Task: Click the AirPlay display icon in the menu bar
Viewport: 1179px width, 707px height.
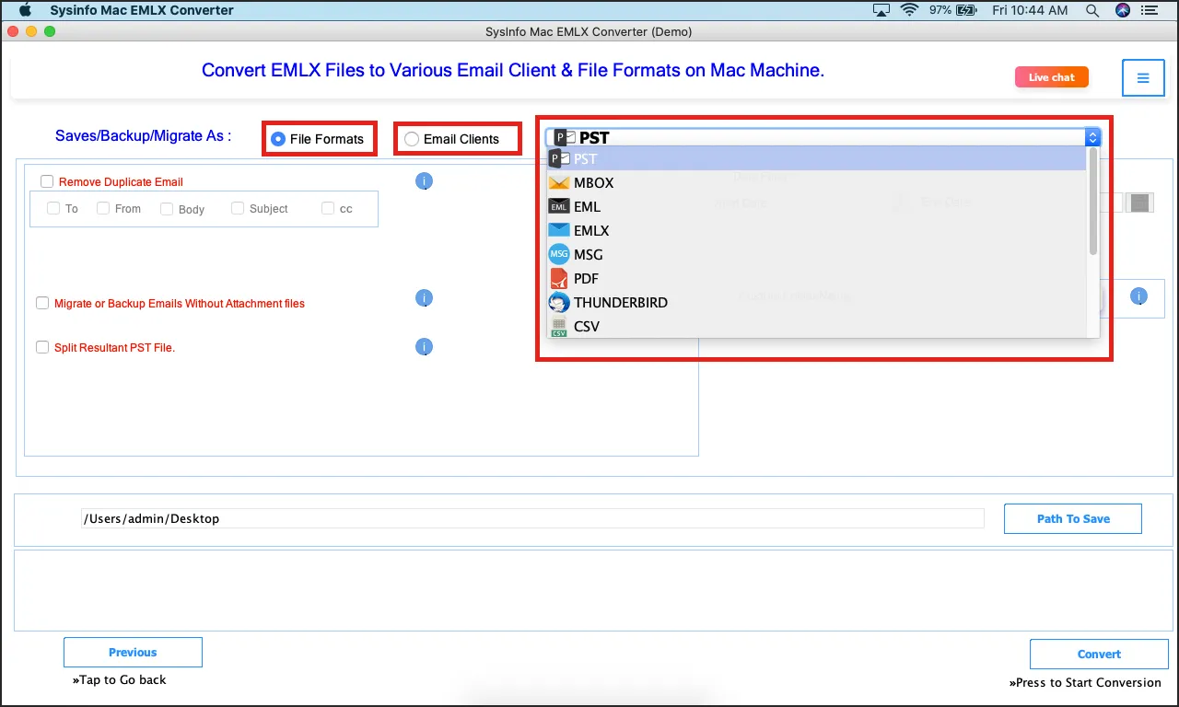Action: [881, 10]
